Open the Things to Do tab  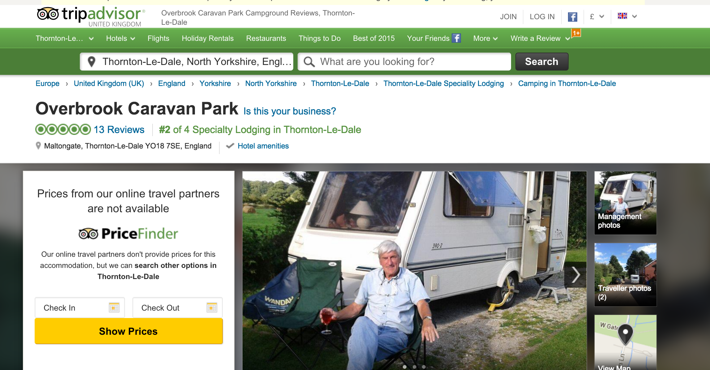(x=319, y=38)
